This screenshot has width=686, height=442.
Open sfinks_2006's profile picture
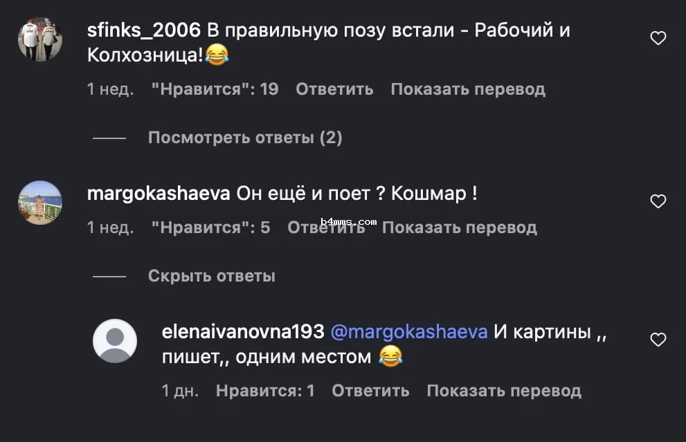[39, 39]
